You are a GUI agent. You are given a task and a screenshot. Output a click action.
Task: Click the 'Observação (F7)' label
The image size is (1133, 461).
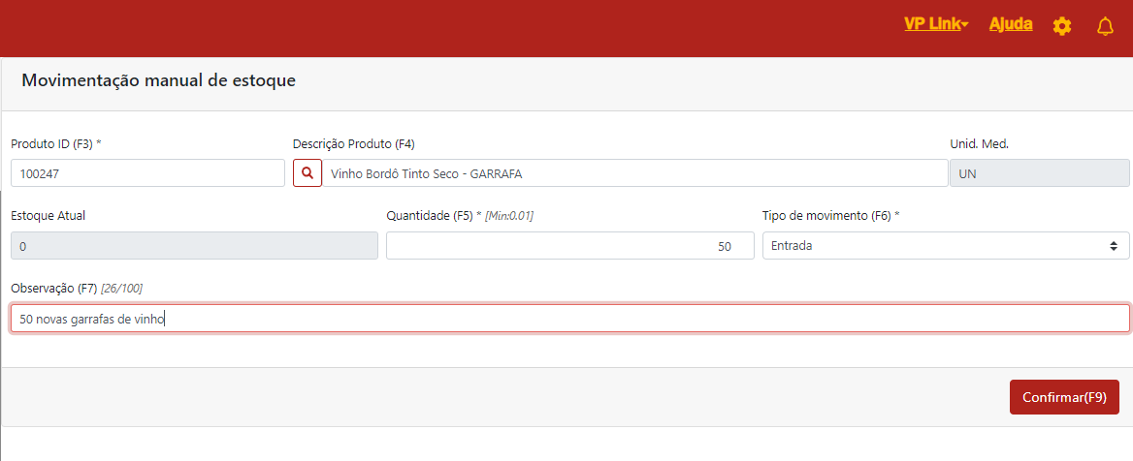(54, 289)
